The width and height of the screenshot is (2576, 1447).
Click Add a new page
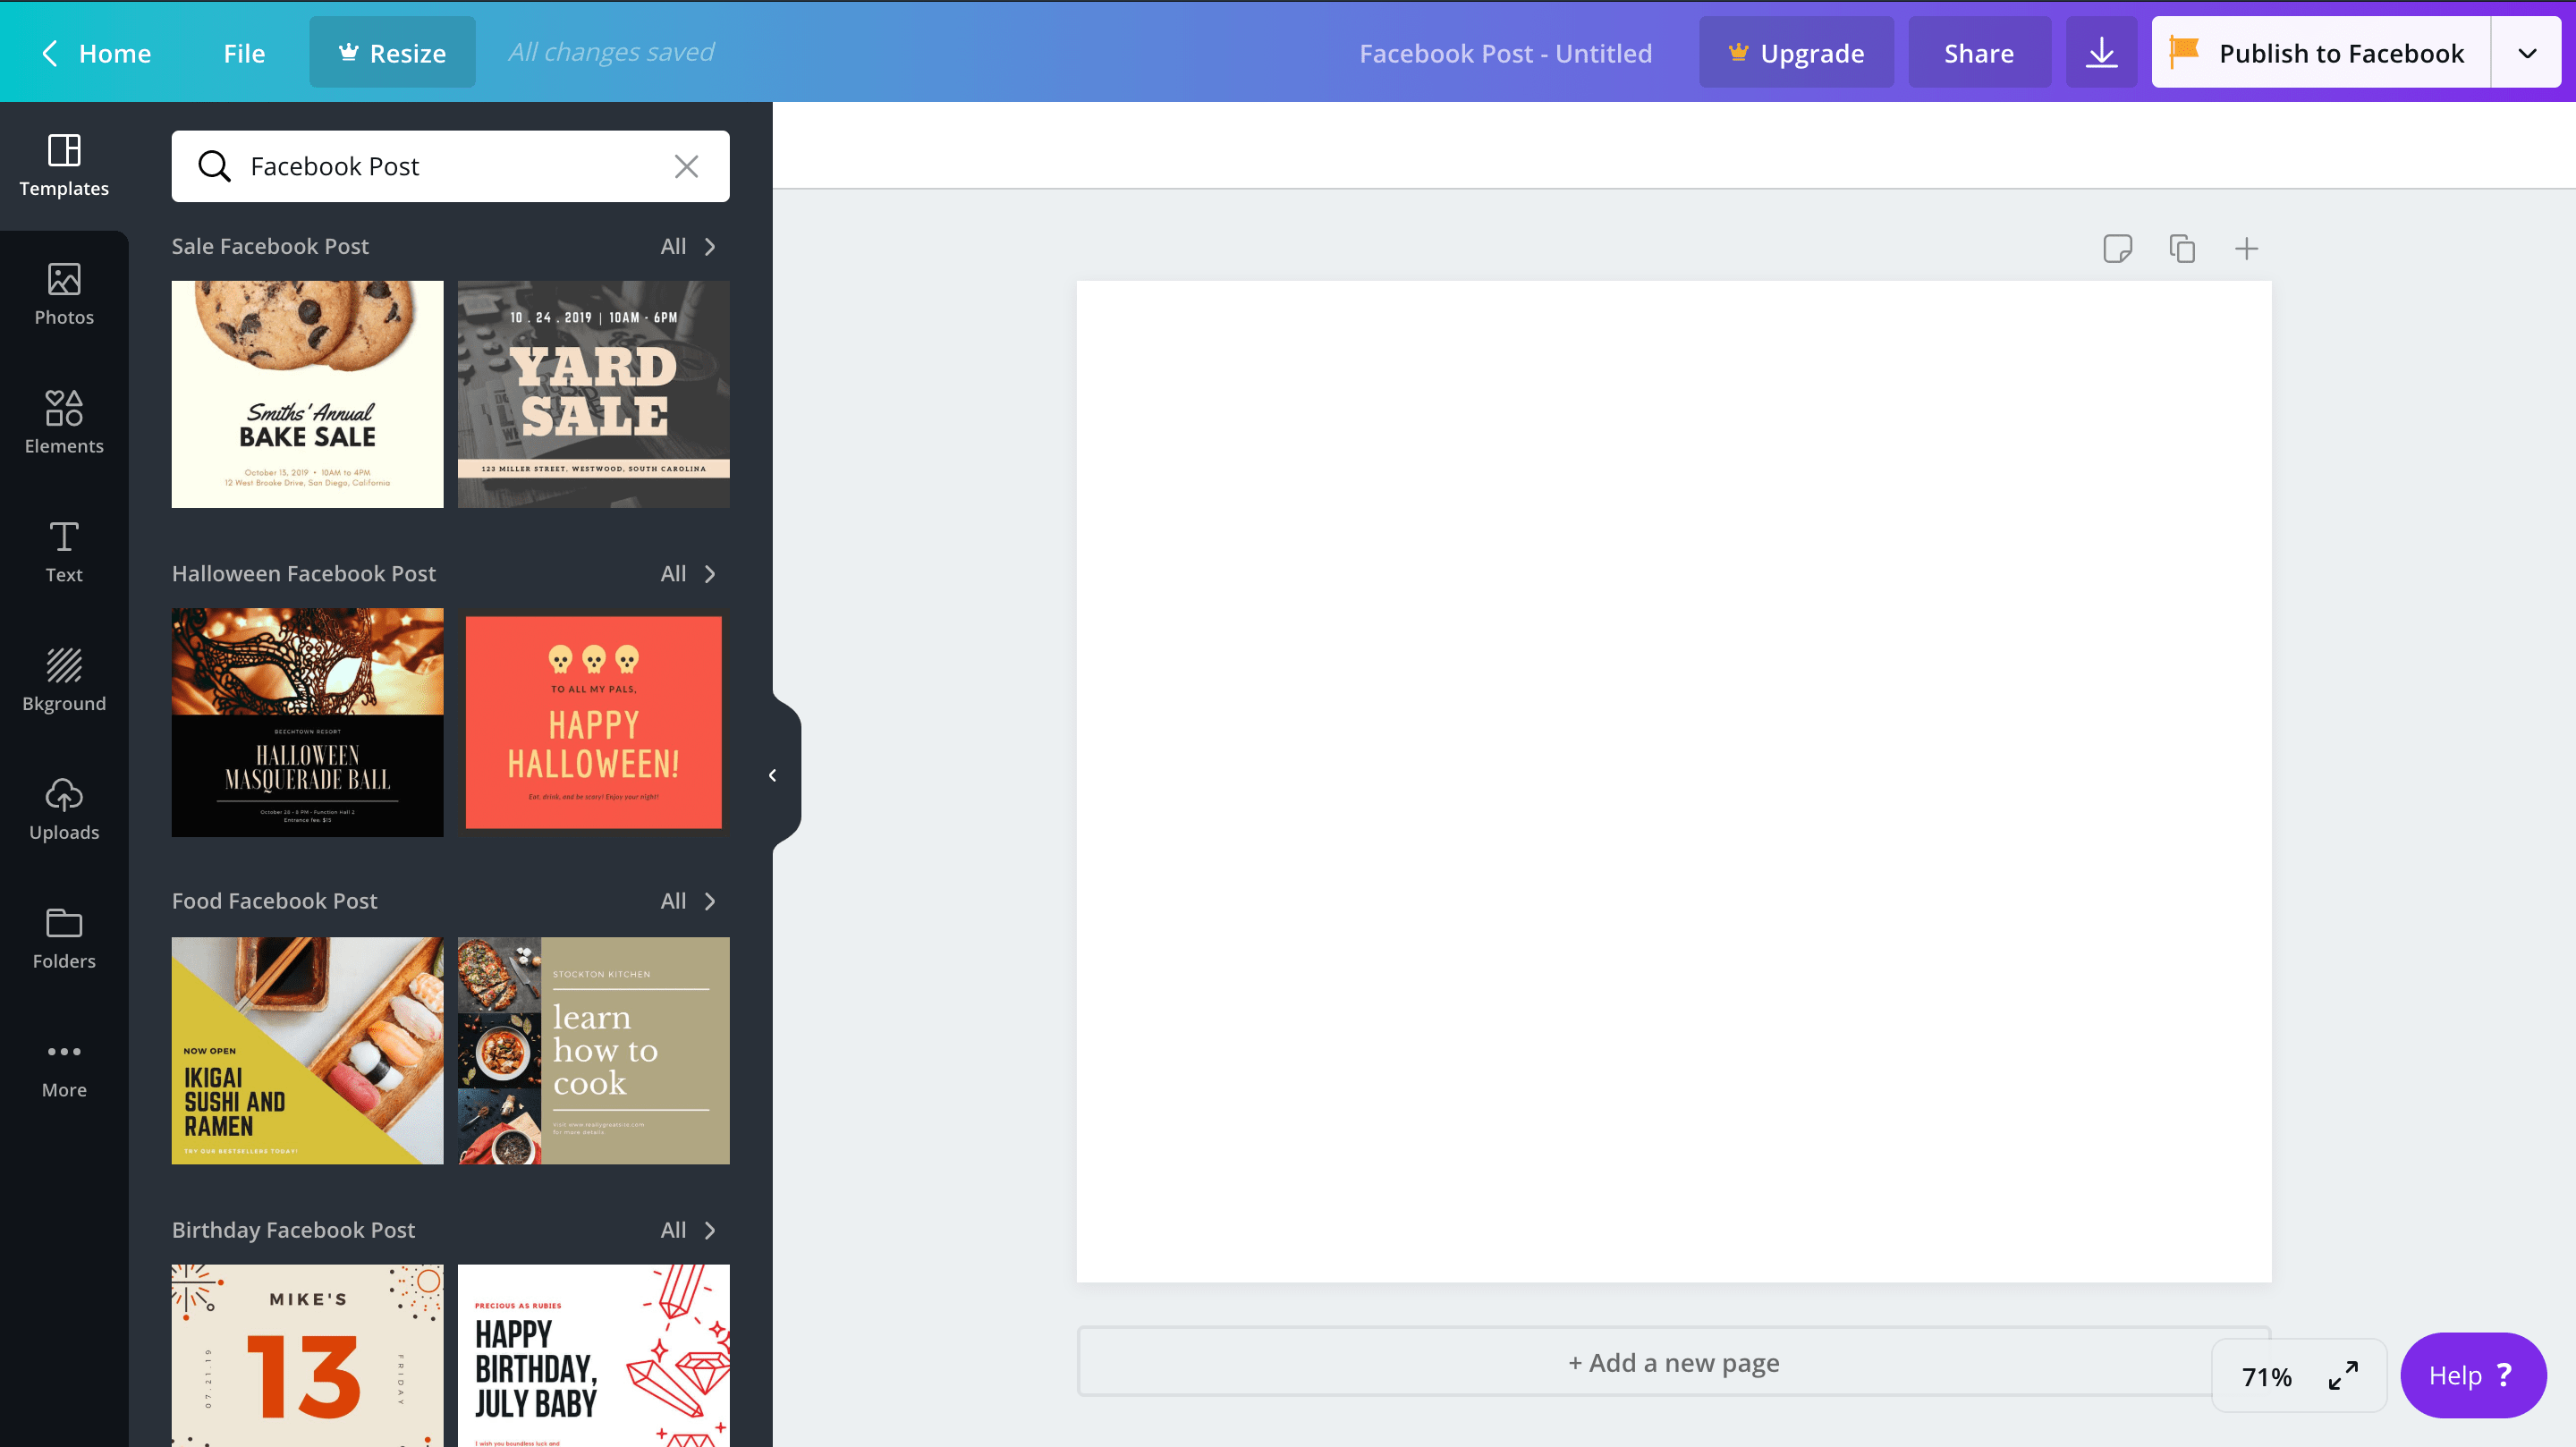coord(1672,1362)
